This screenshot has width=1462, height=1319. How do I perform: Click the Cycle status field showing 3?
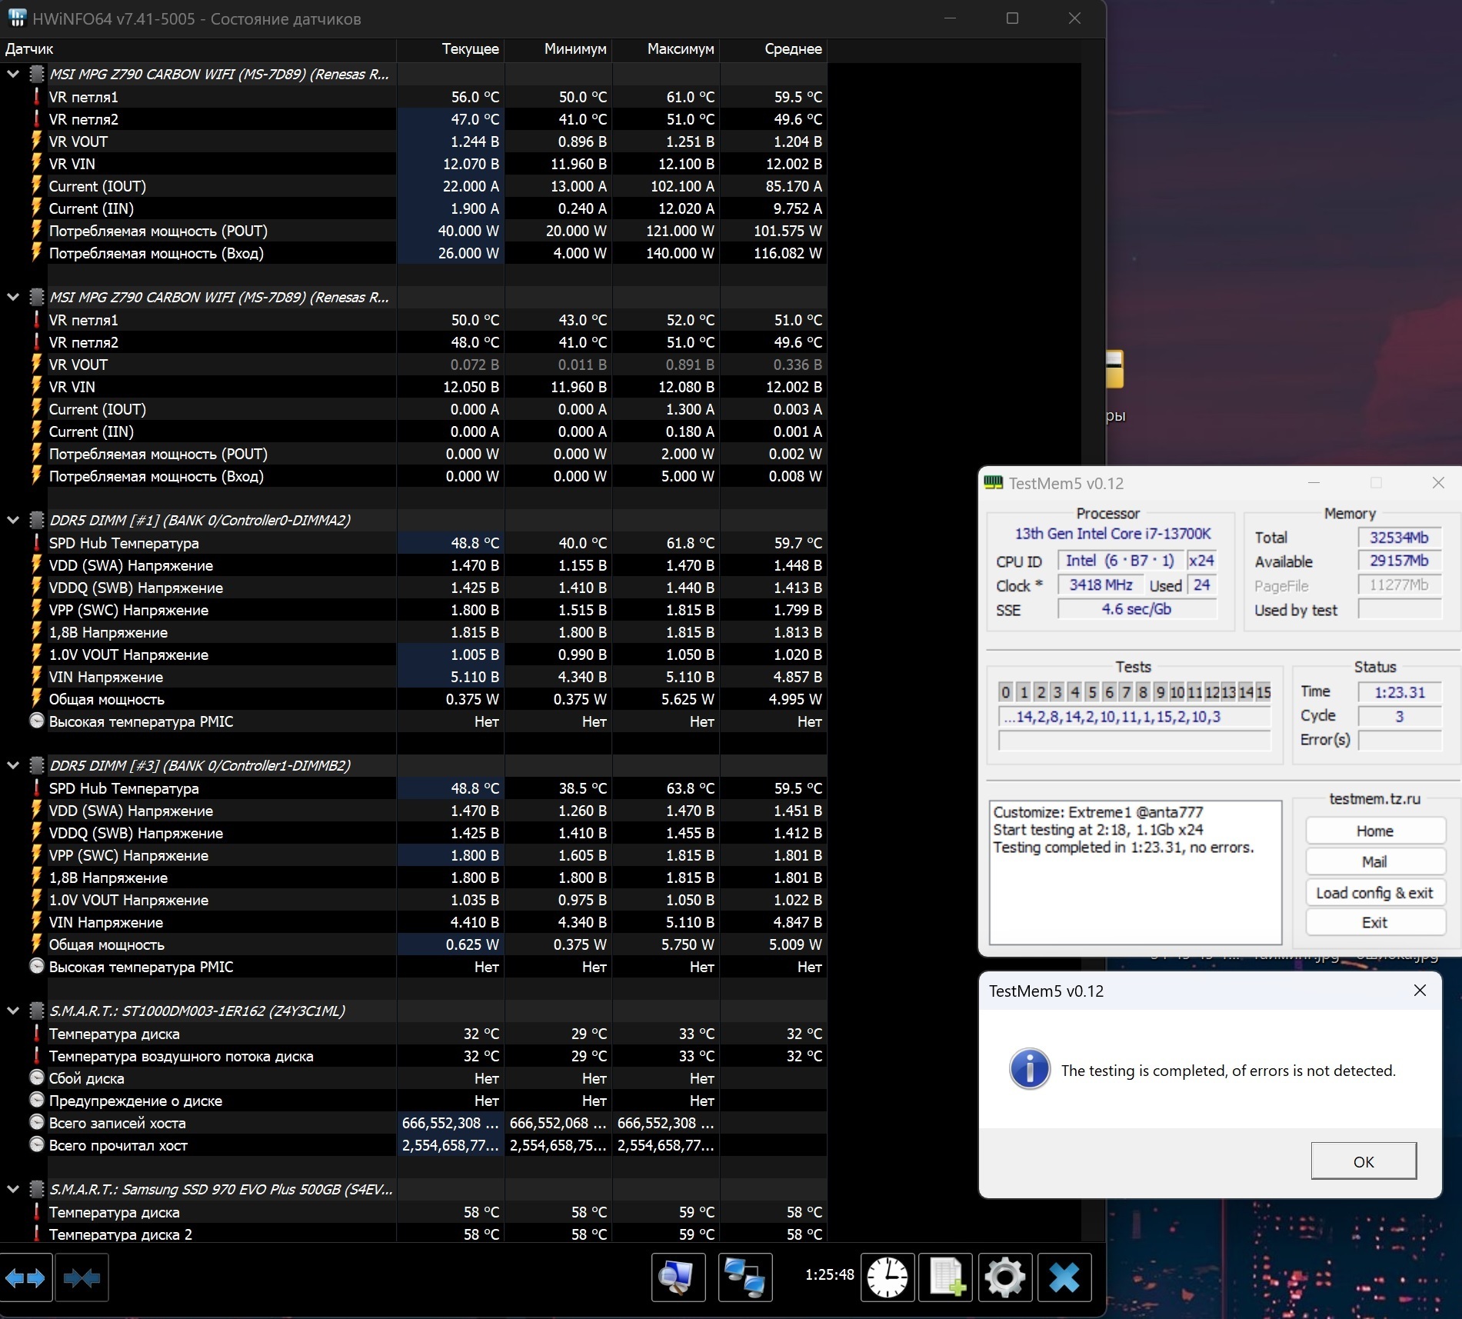tap(1399, 716)
